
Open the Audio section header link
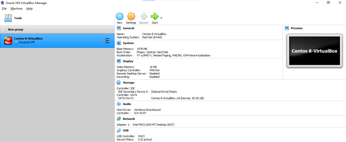127,104
